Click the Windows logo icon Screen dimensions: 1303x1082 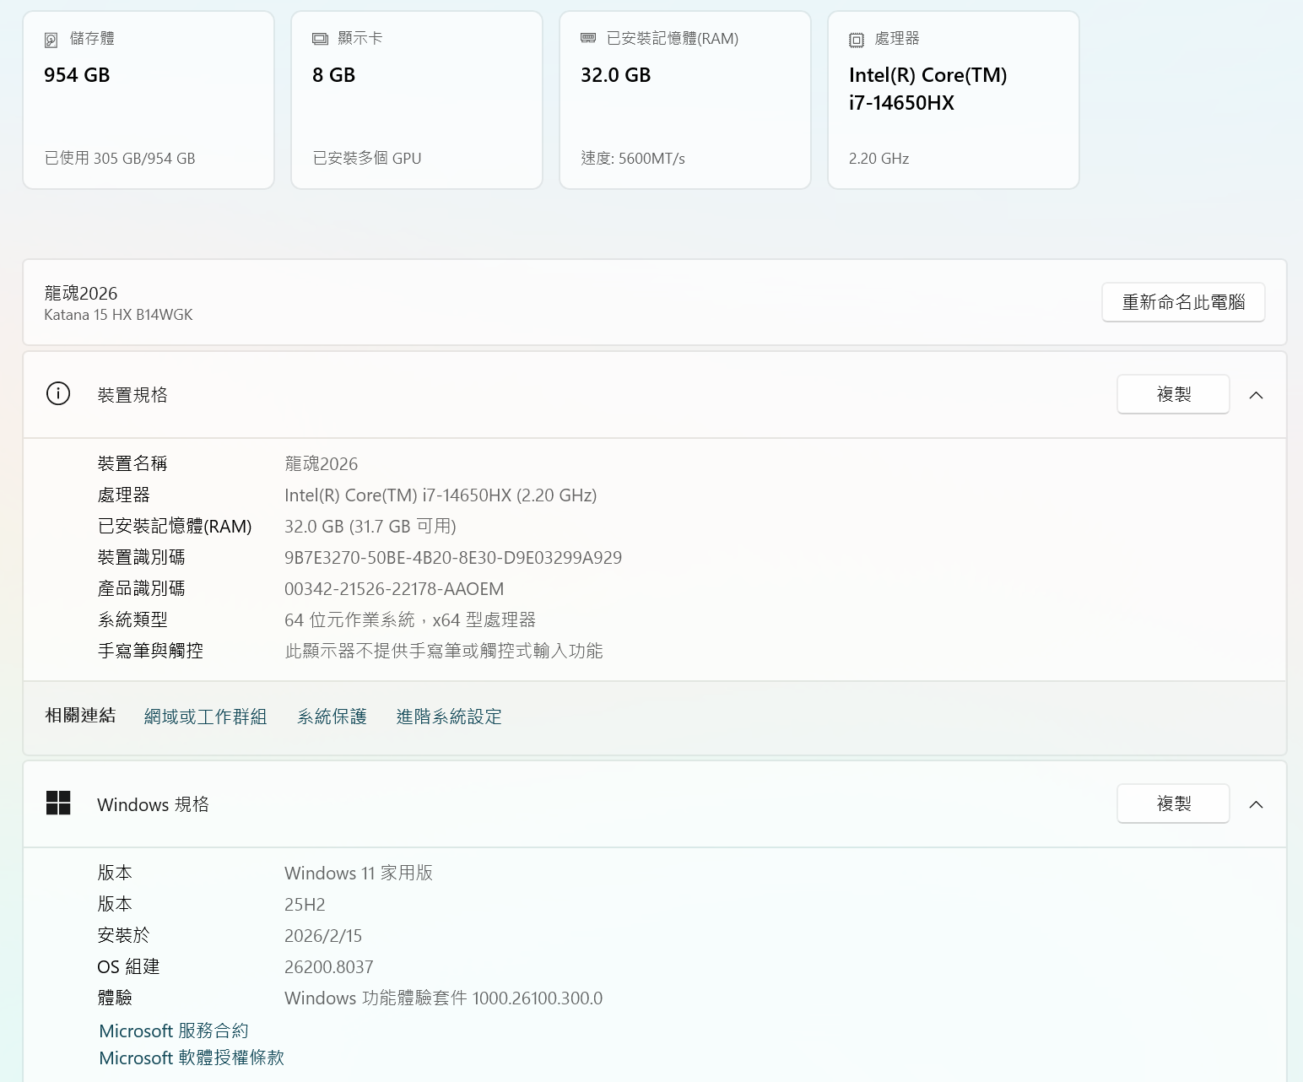point(58,803)
